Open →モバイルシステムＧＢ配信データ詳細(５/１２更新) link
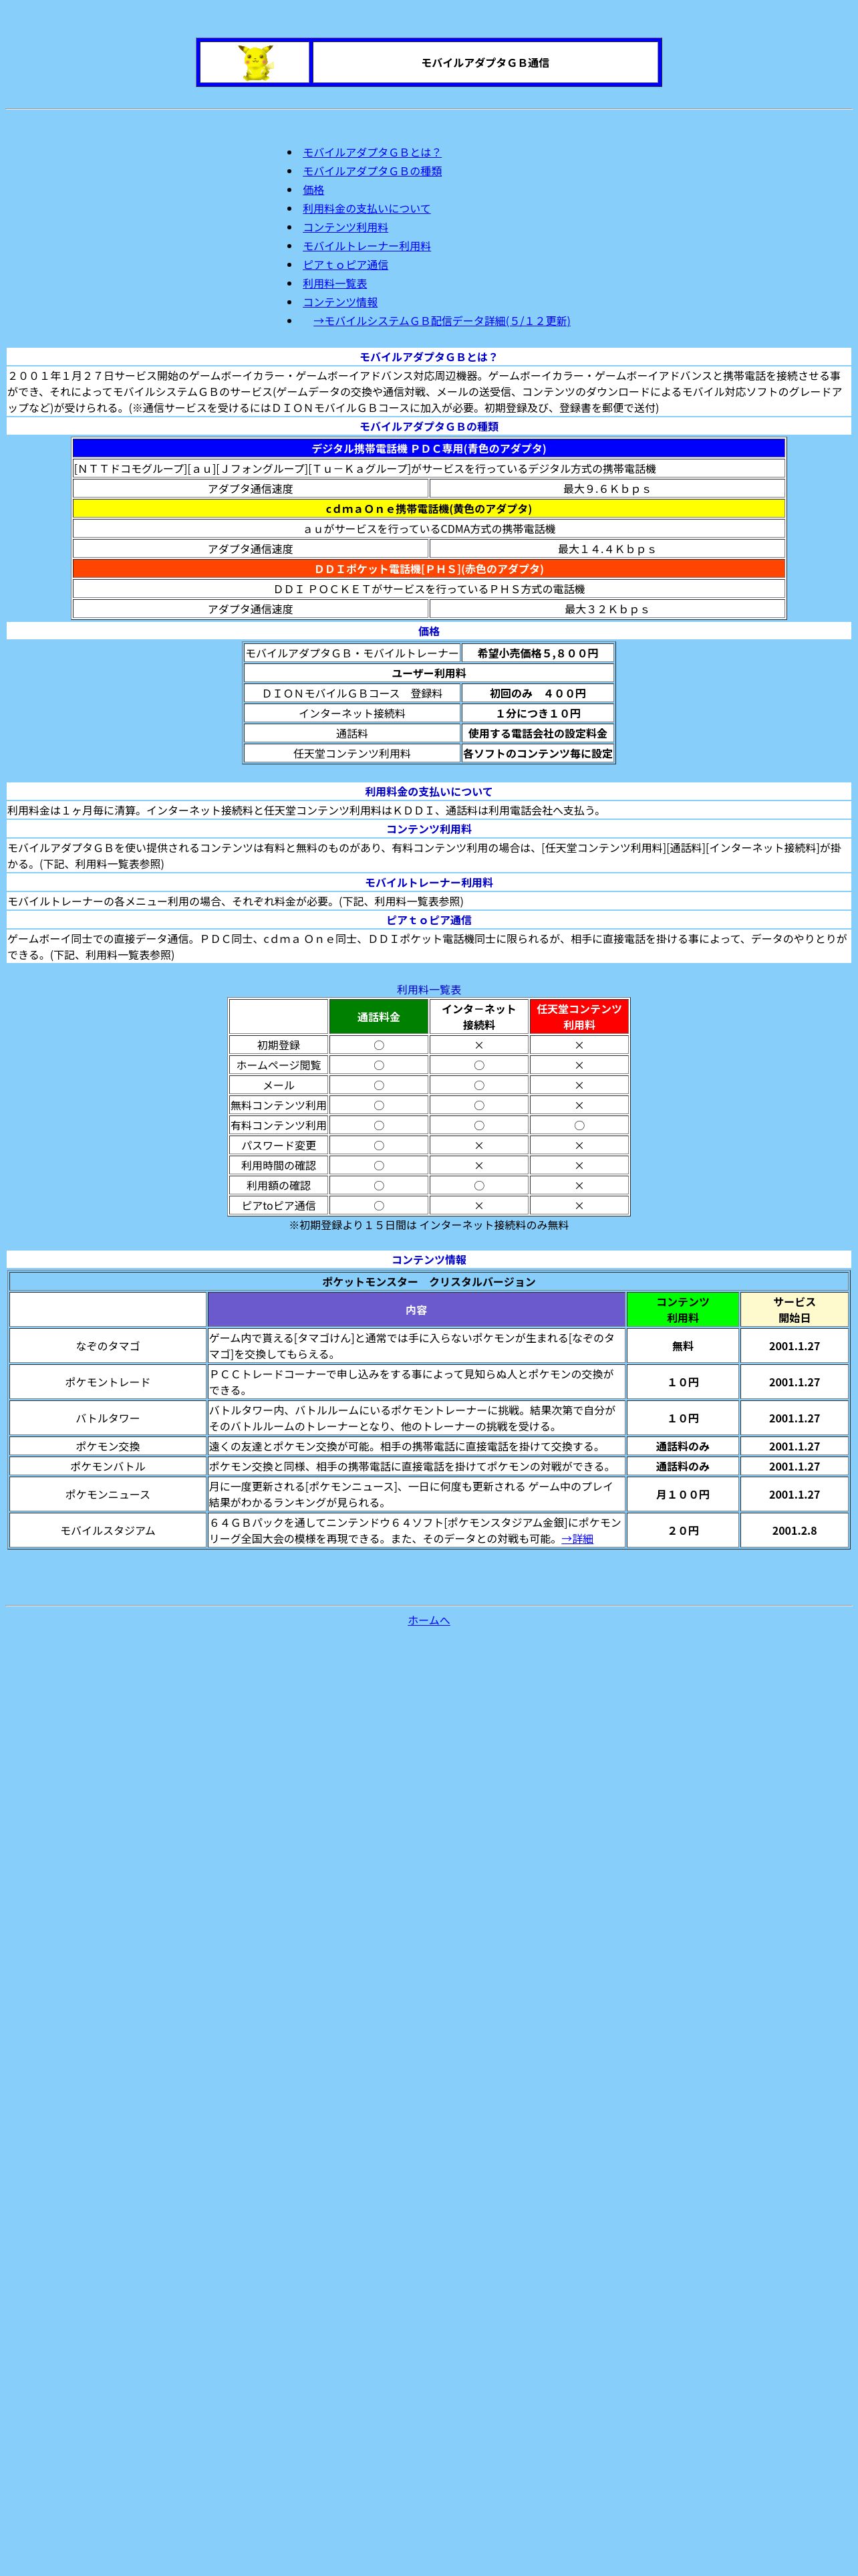The height and width of the screenshot is (2576, 858). (x=442, y=321)
